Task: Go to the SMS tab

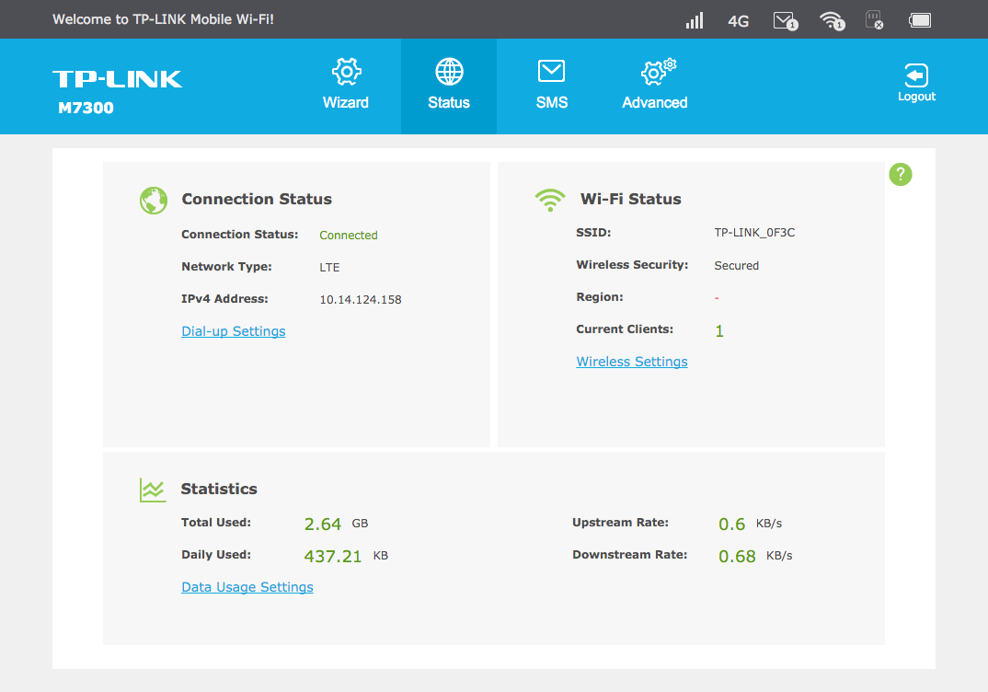Action: 552,86
